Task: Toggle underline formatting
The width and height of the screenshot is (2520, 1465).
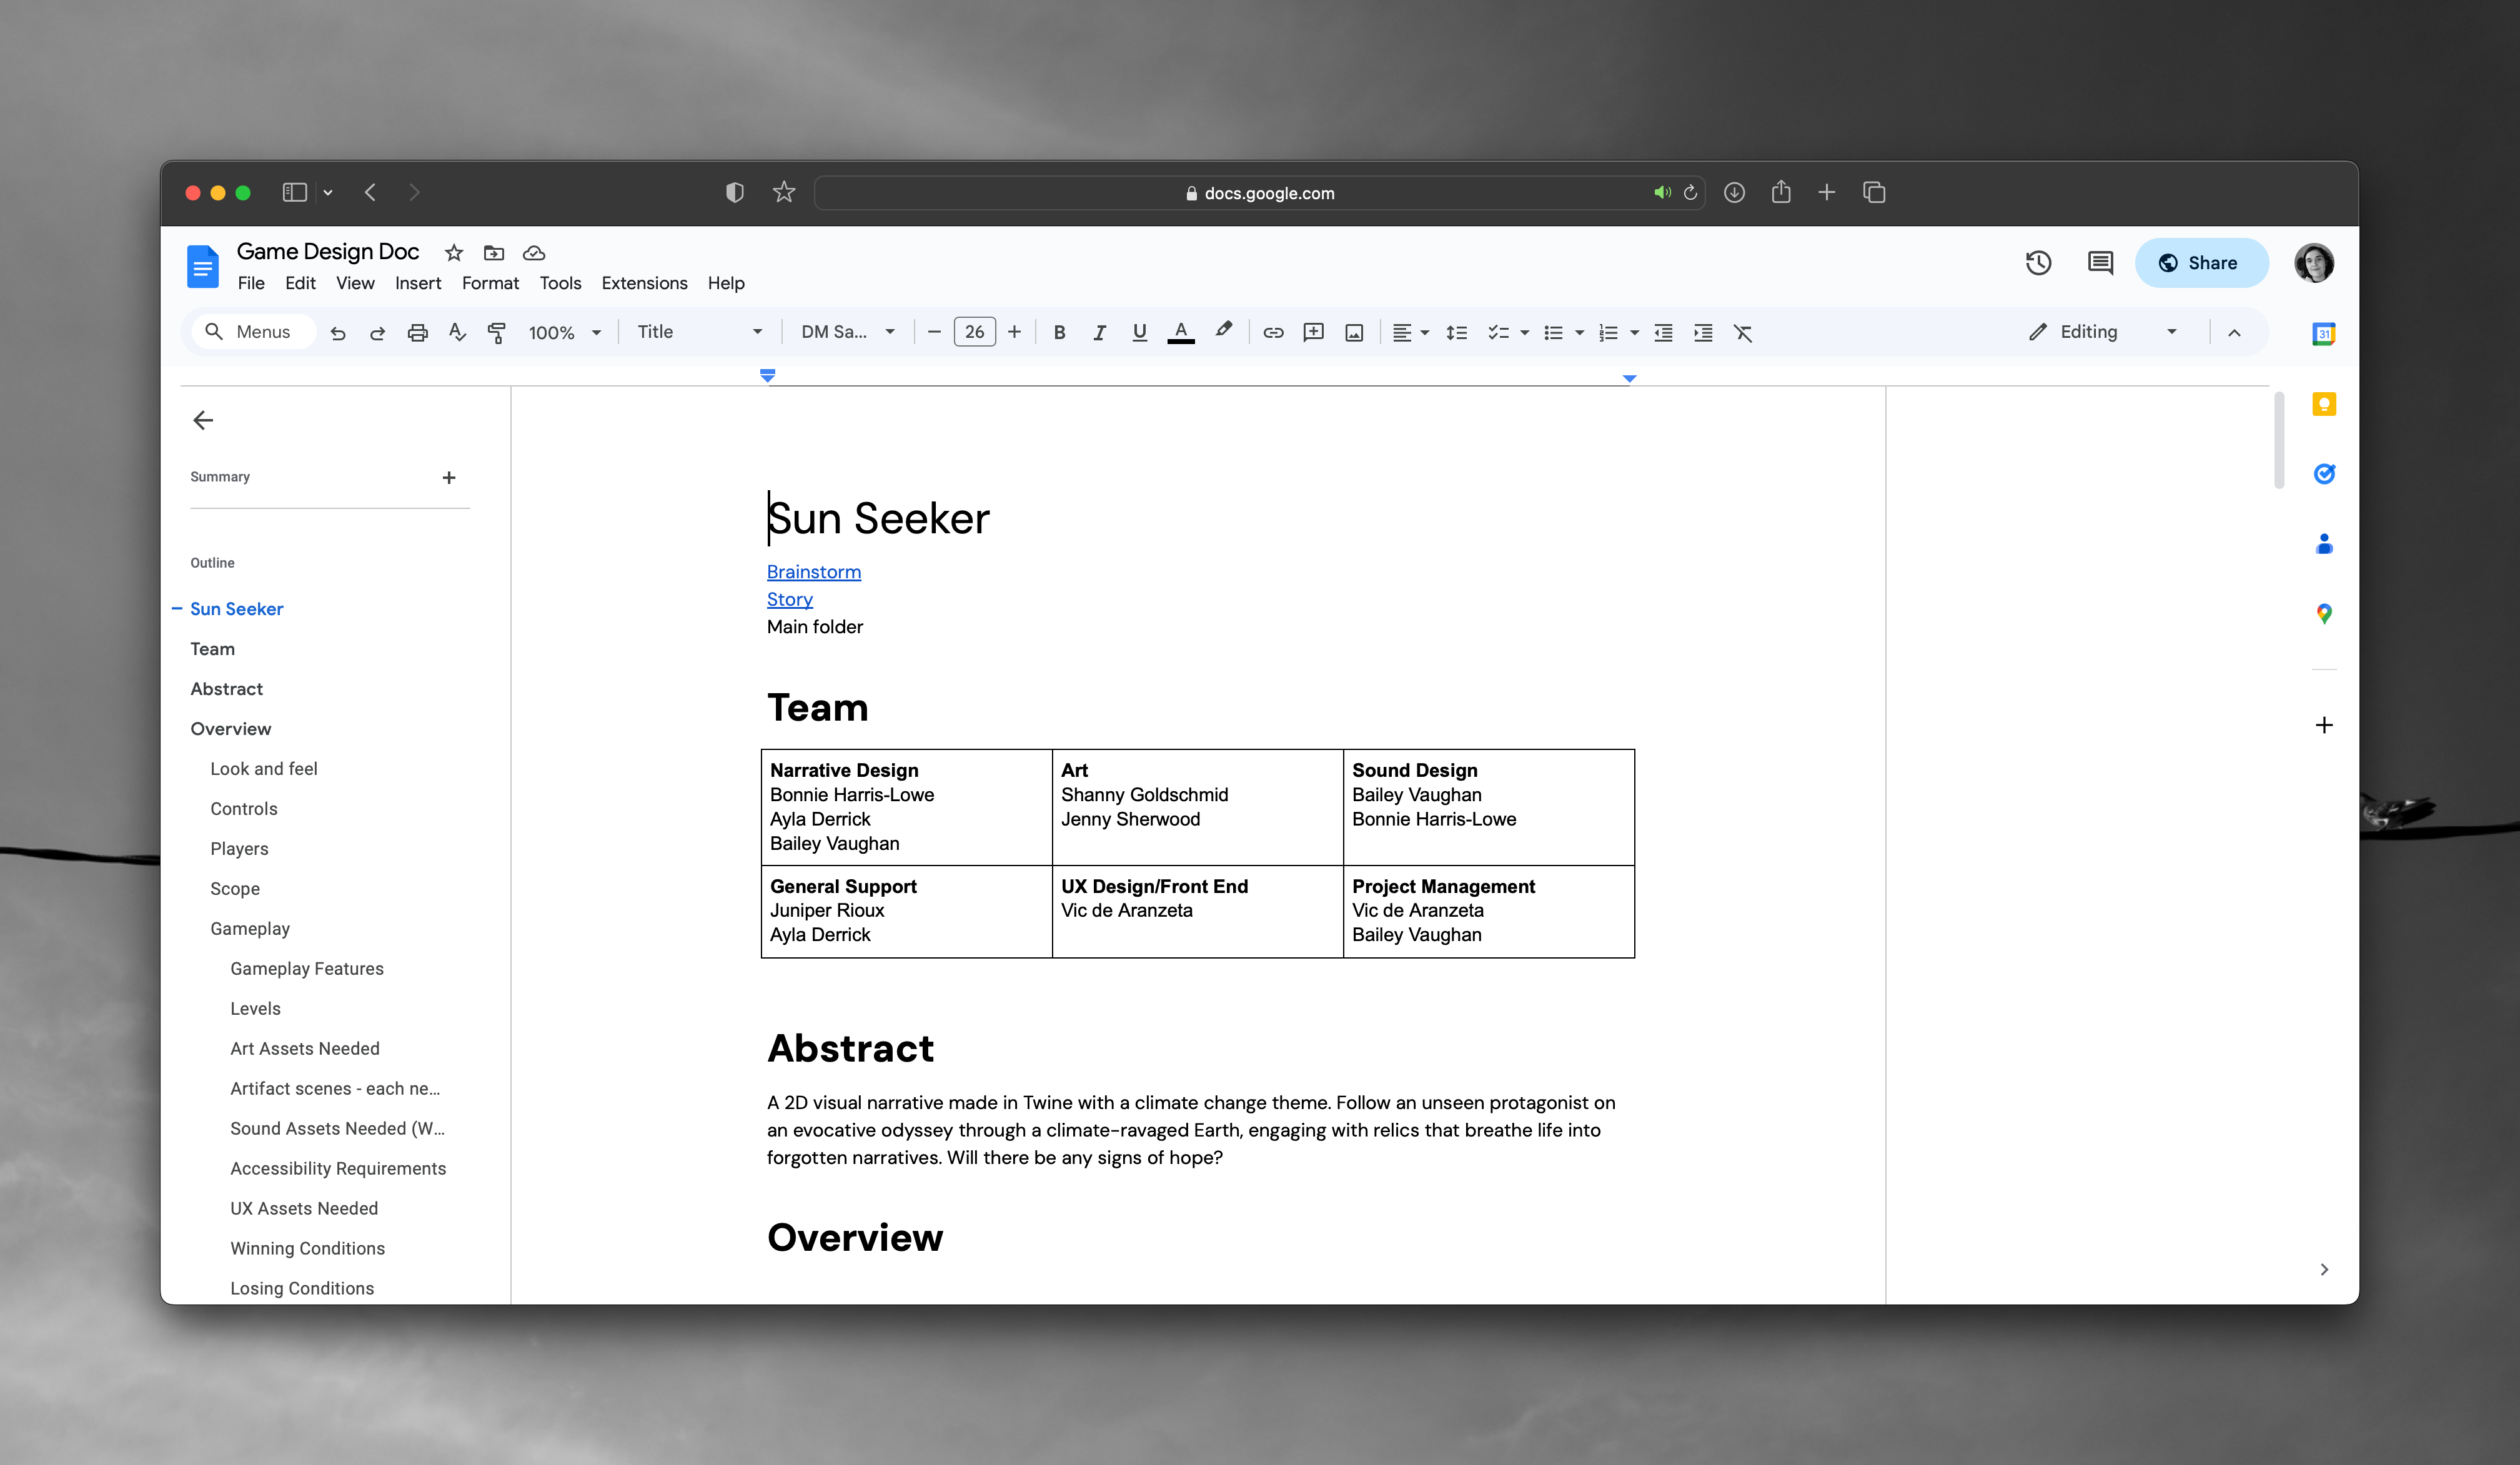Action: pyautogui.click(x=1139, y=332)
